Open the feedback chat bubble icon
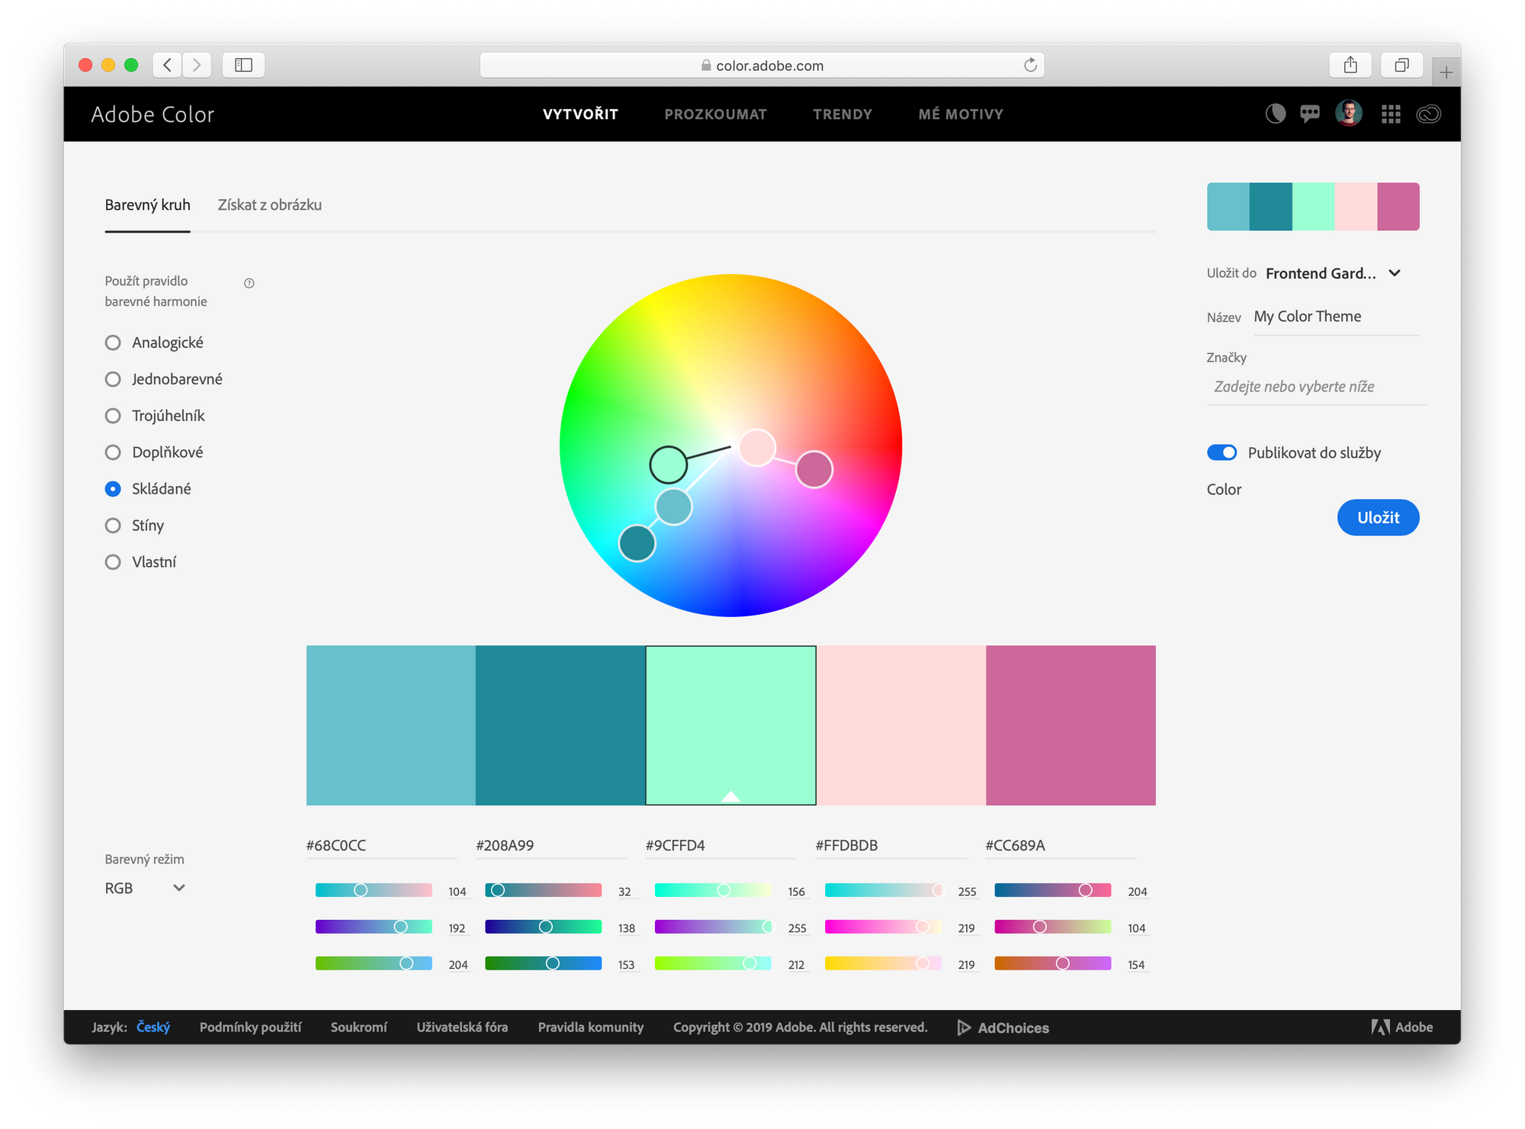Image resolution: width=1525 pixels, height=1129 pixels. pos(1310,114)
